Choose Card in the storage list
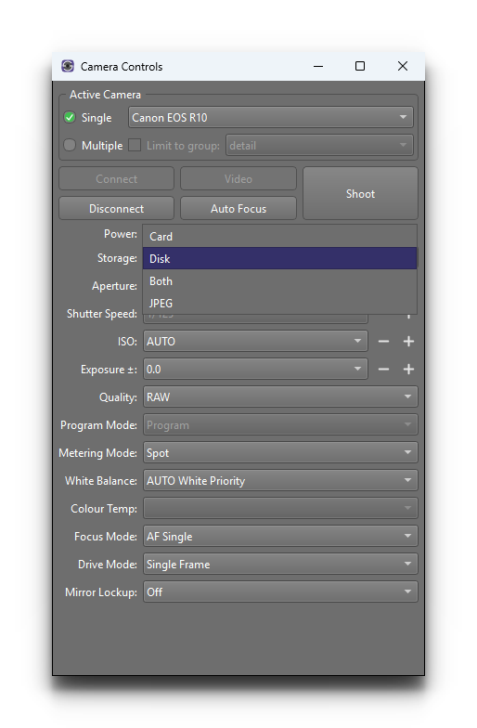The image size is (477, 728). [x=280, y=236]
